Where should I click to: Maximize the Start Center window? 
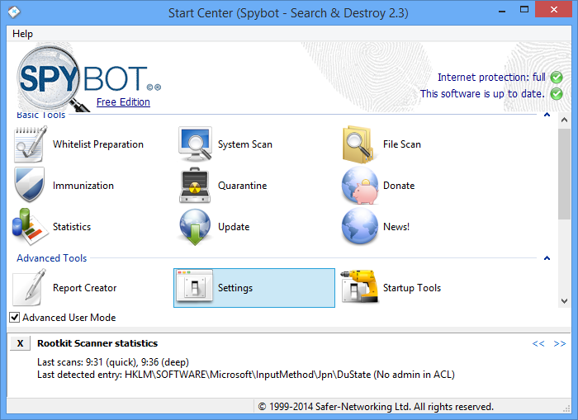coord(524,10)
